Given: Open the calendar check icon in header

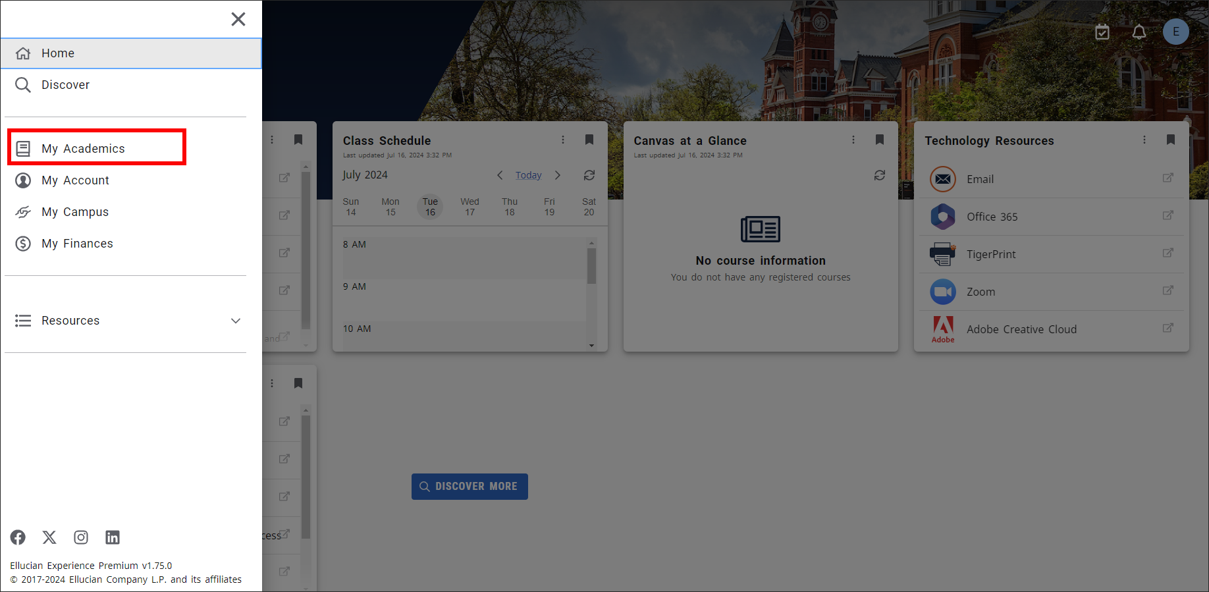Looking at the screenshot, I should [x=1102, y=32].
